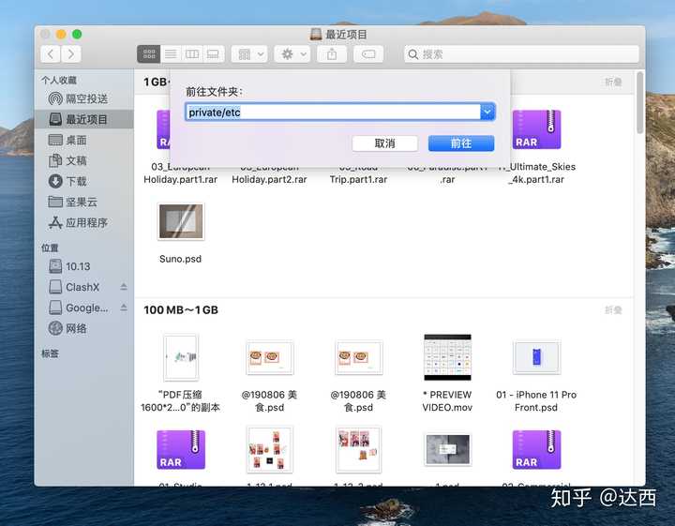Switch to list view

171,54
